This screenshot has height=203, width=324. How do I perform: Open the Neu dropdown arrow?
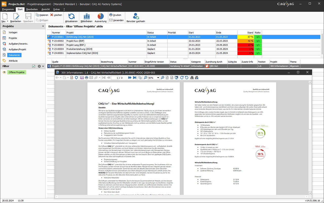pos(8,22)
